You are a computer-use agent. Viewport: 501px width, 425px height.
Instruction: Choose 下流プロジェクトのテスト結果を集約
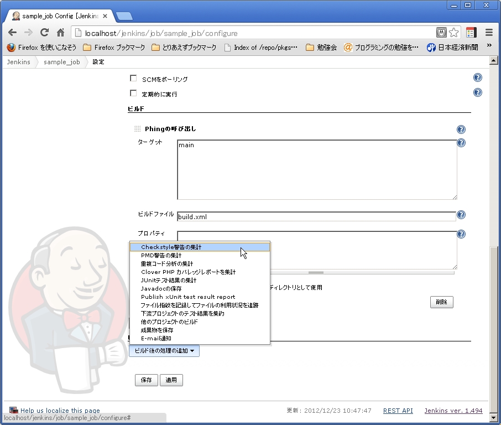(200, 314)
